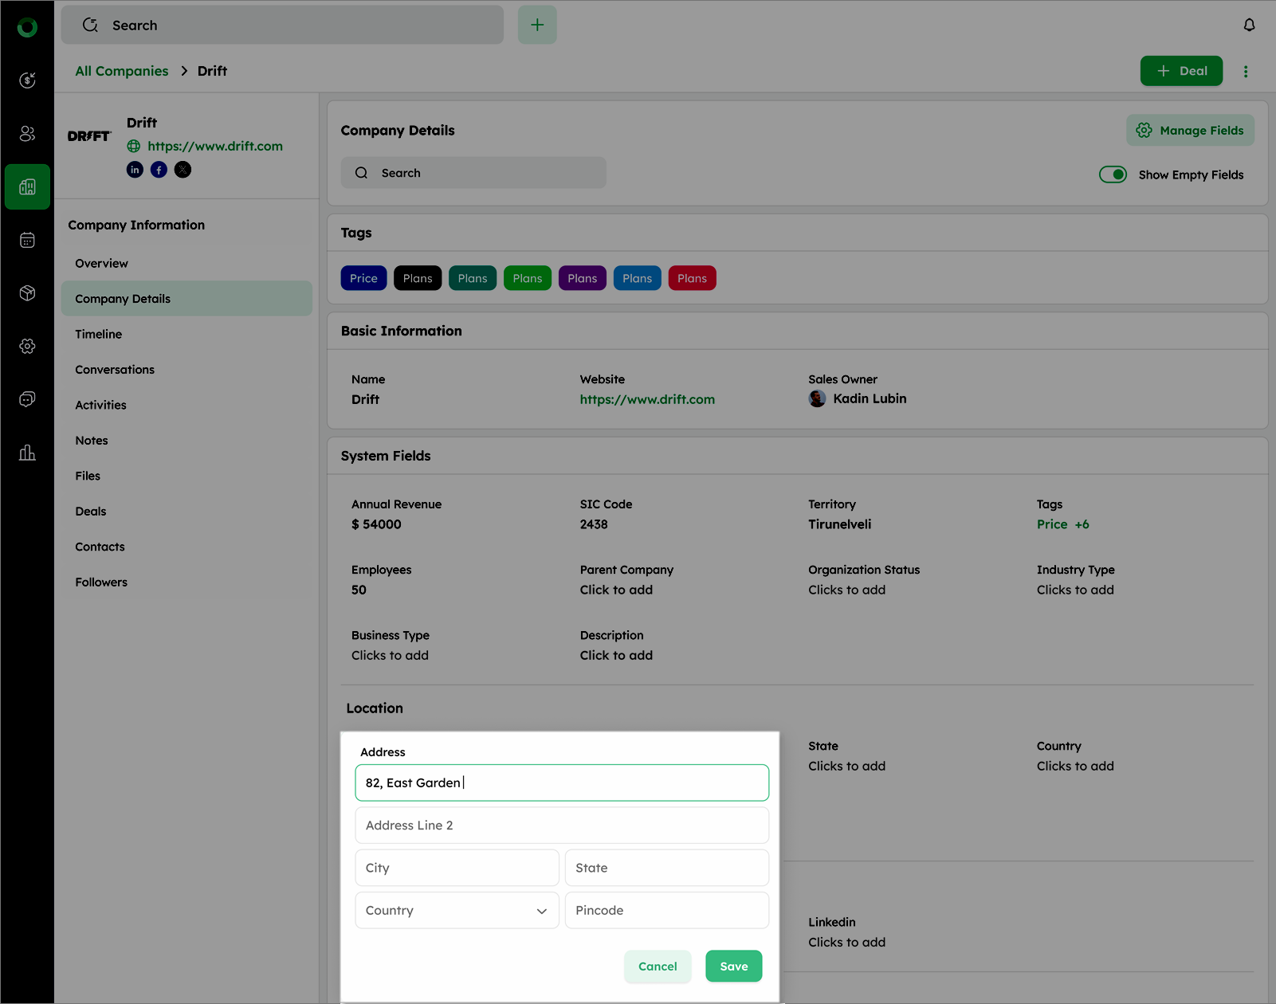Open the Manage Fields settings
This screenshot has width=1276, height=1004.
(1190, 131)
